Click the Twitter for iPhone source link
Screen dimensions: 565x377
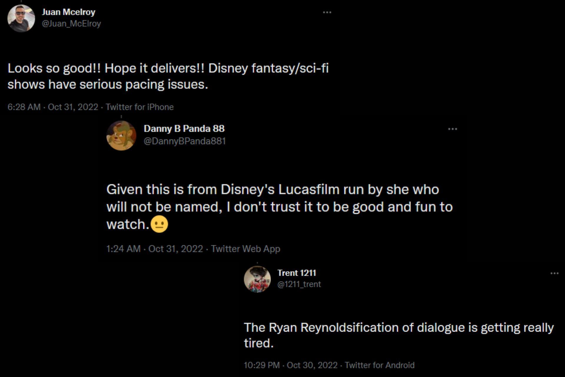[139, 107]
